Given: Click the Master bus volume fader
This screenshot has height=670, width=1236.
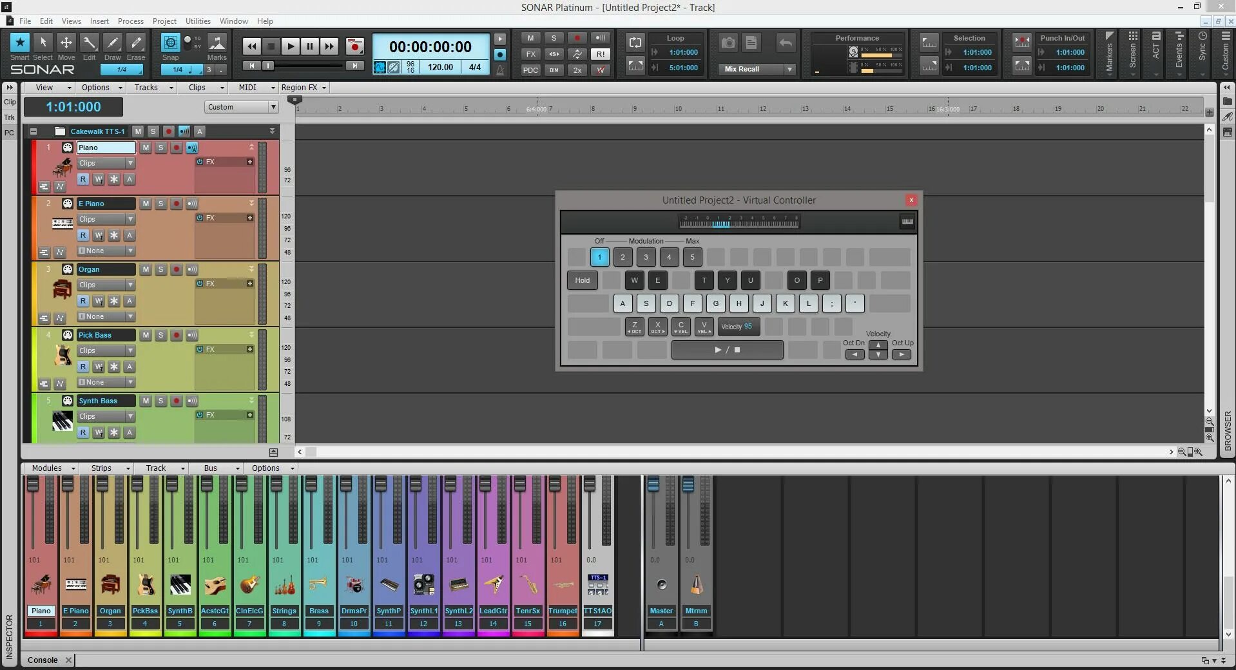Looking at the screenshot, I should [653, 484].
